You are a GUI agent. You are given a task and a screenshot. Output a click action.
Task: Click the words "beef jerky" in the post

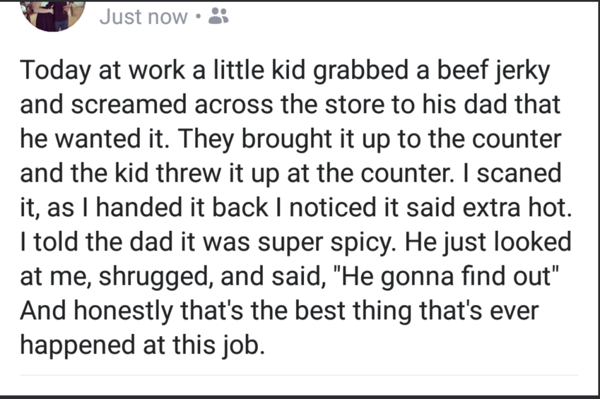pyautogui.click(x=493, y=71)
